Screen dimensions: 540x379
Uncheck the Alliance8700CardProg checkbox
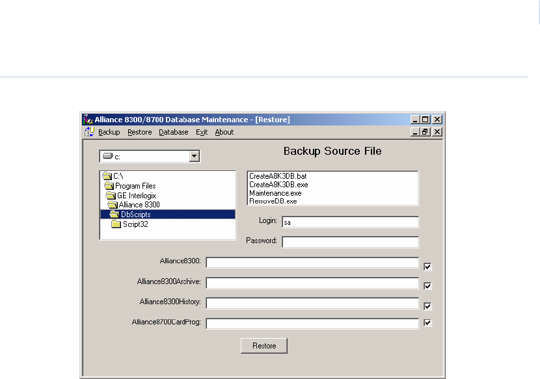coord(427,322)
